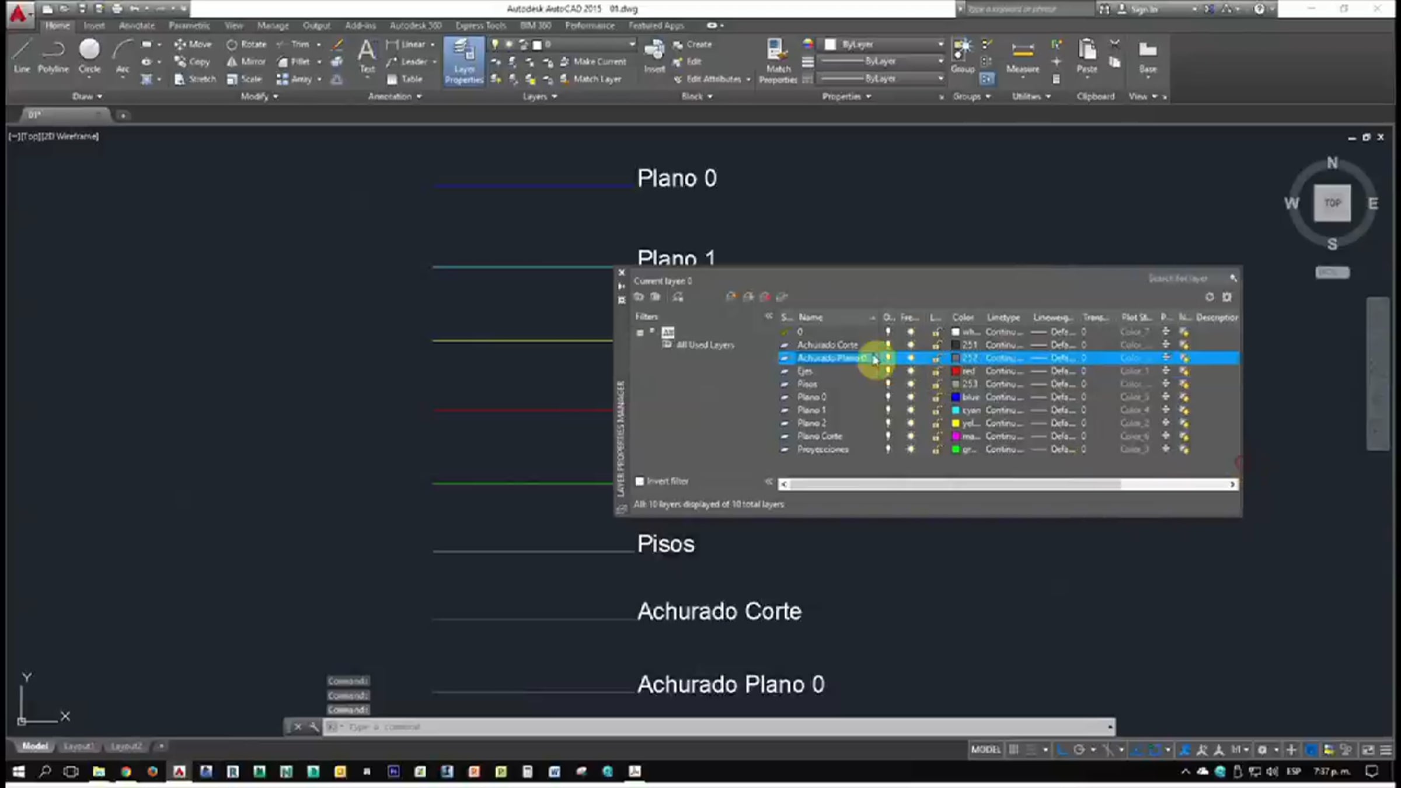The width and height of the screenshot is (1401, 788).
Task: Toggle visibility bulb of Plano 0 layer
Action: tap(888, 397)
